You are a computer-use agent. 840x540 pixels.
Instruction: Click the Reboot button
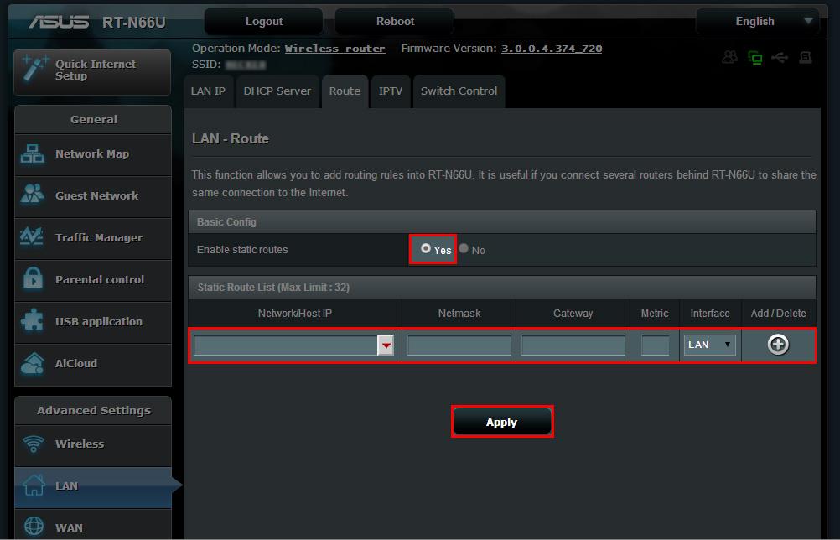(395, 22)
